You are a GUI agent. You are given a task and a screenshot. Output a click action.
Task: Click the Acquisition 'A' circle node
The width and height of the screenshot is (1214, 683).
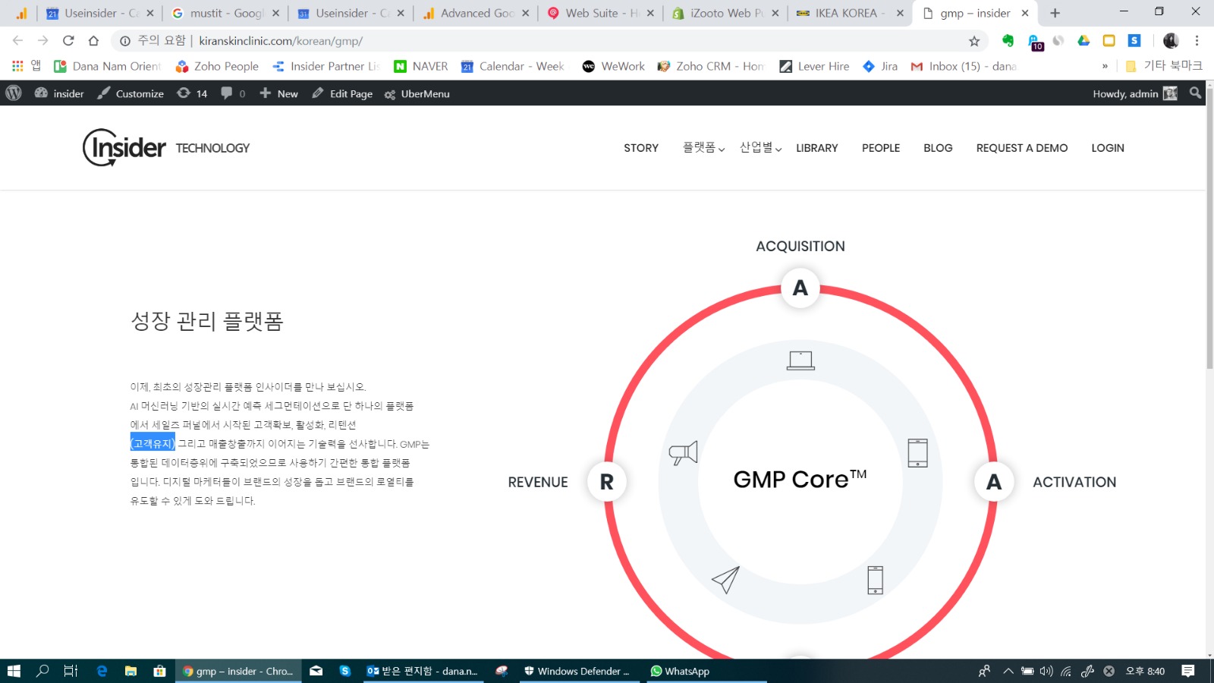[800, 288]
